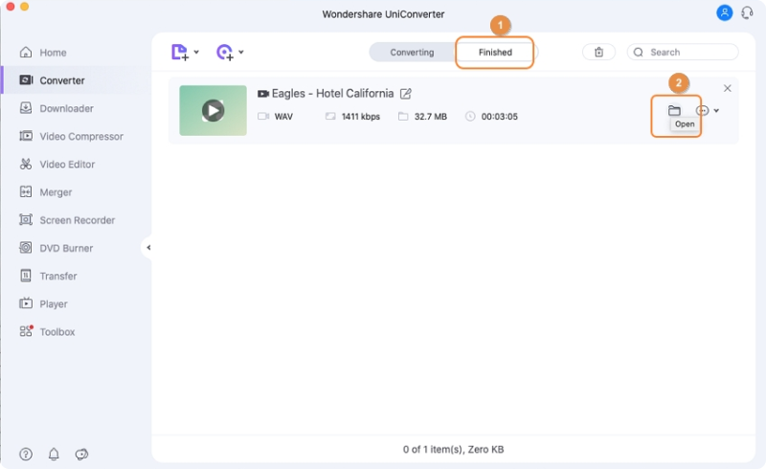Open the Video Compressor section
766x469 pixels.
click(80, 137)
